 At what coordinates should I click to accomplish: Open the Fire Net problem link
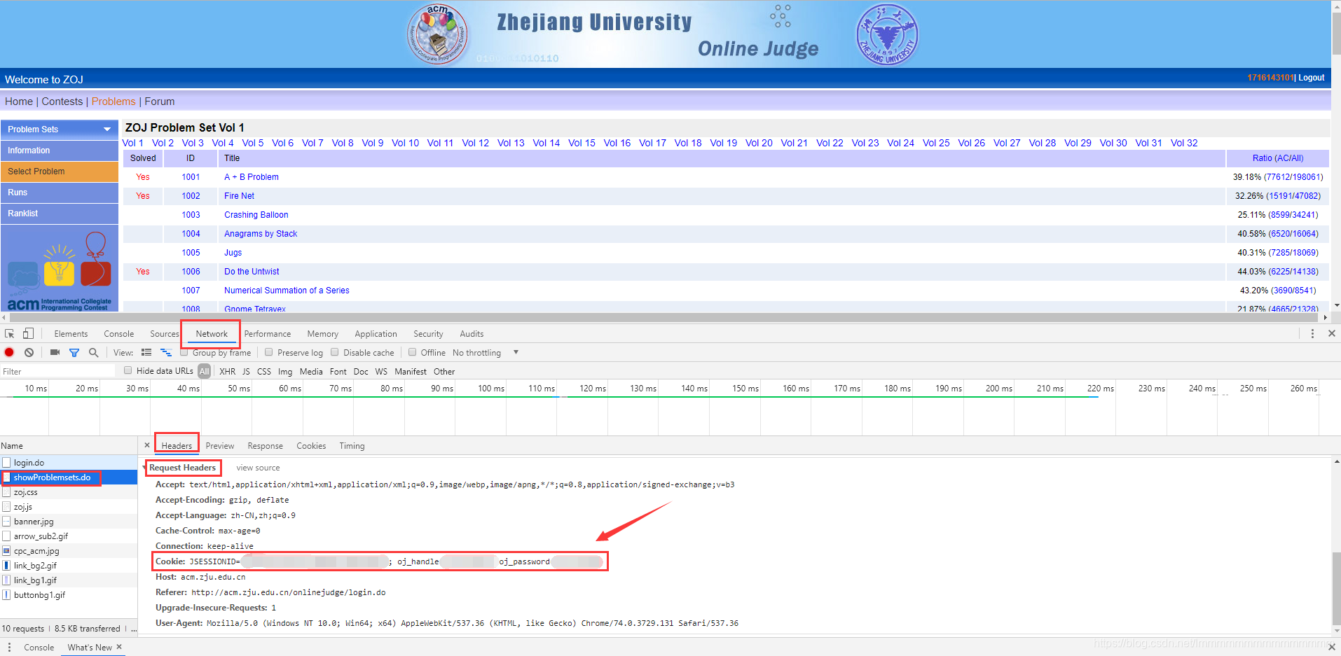(x=239, y=196)
